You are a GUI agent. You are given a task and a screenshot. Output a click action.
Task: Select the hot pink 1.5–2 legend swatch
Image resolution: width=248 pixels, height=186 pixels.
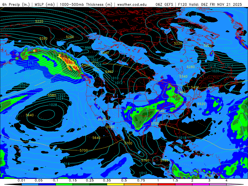coord(184,184)
